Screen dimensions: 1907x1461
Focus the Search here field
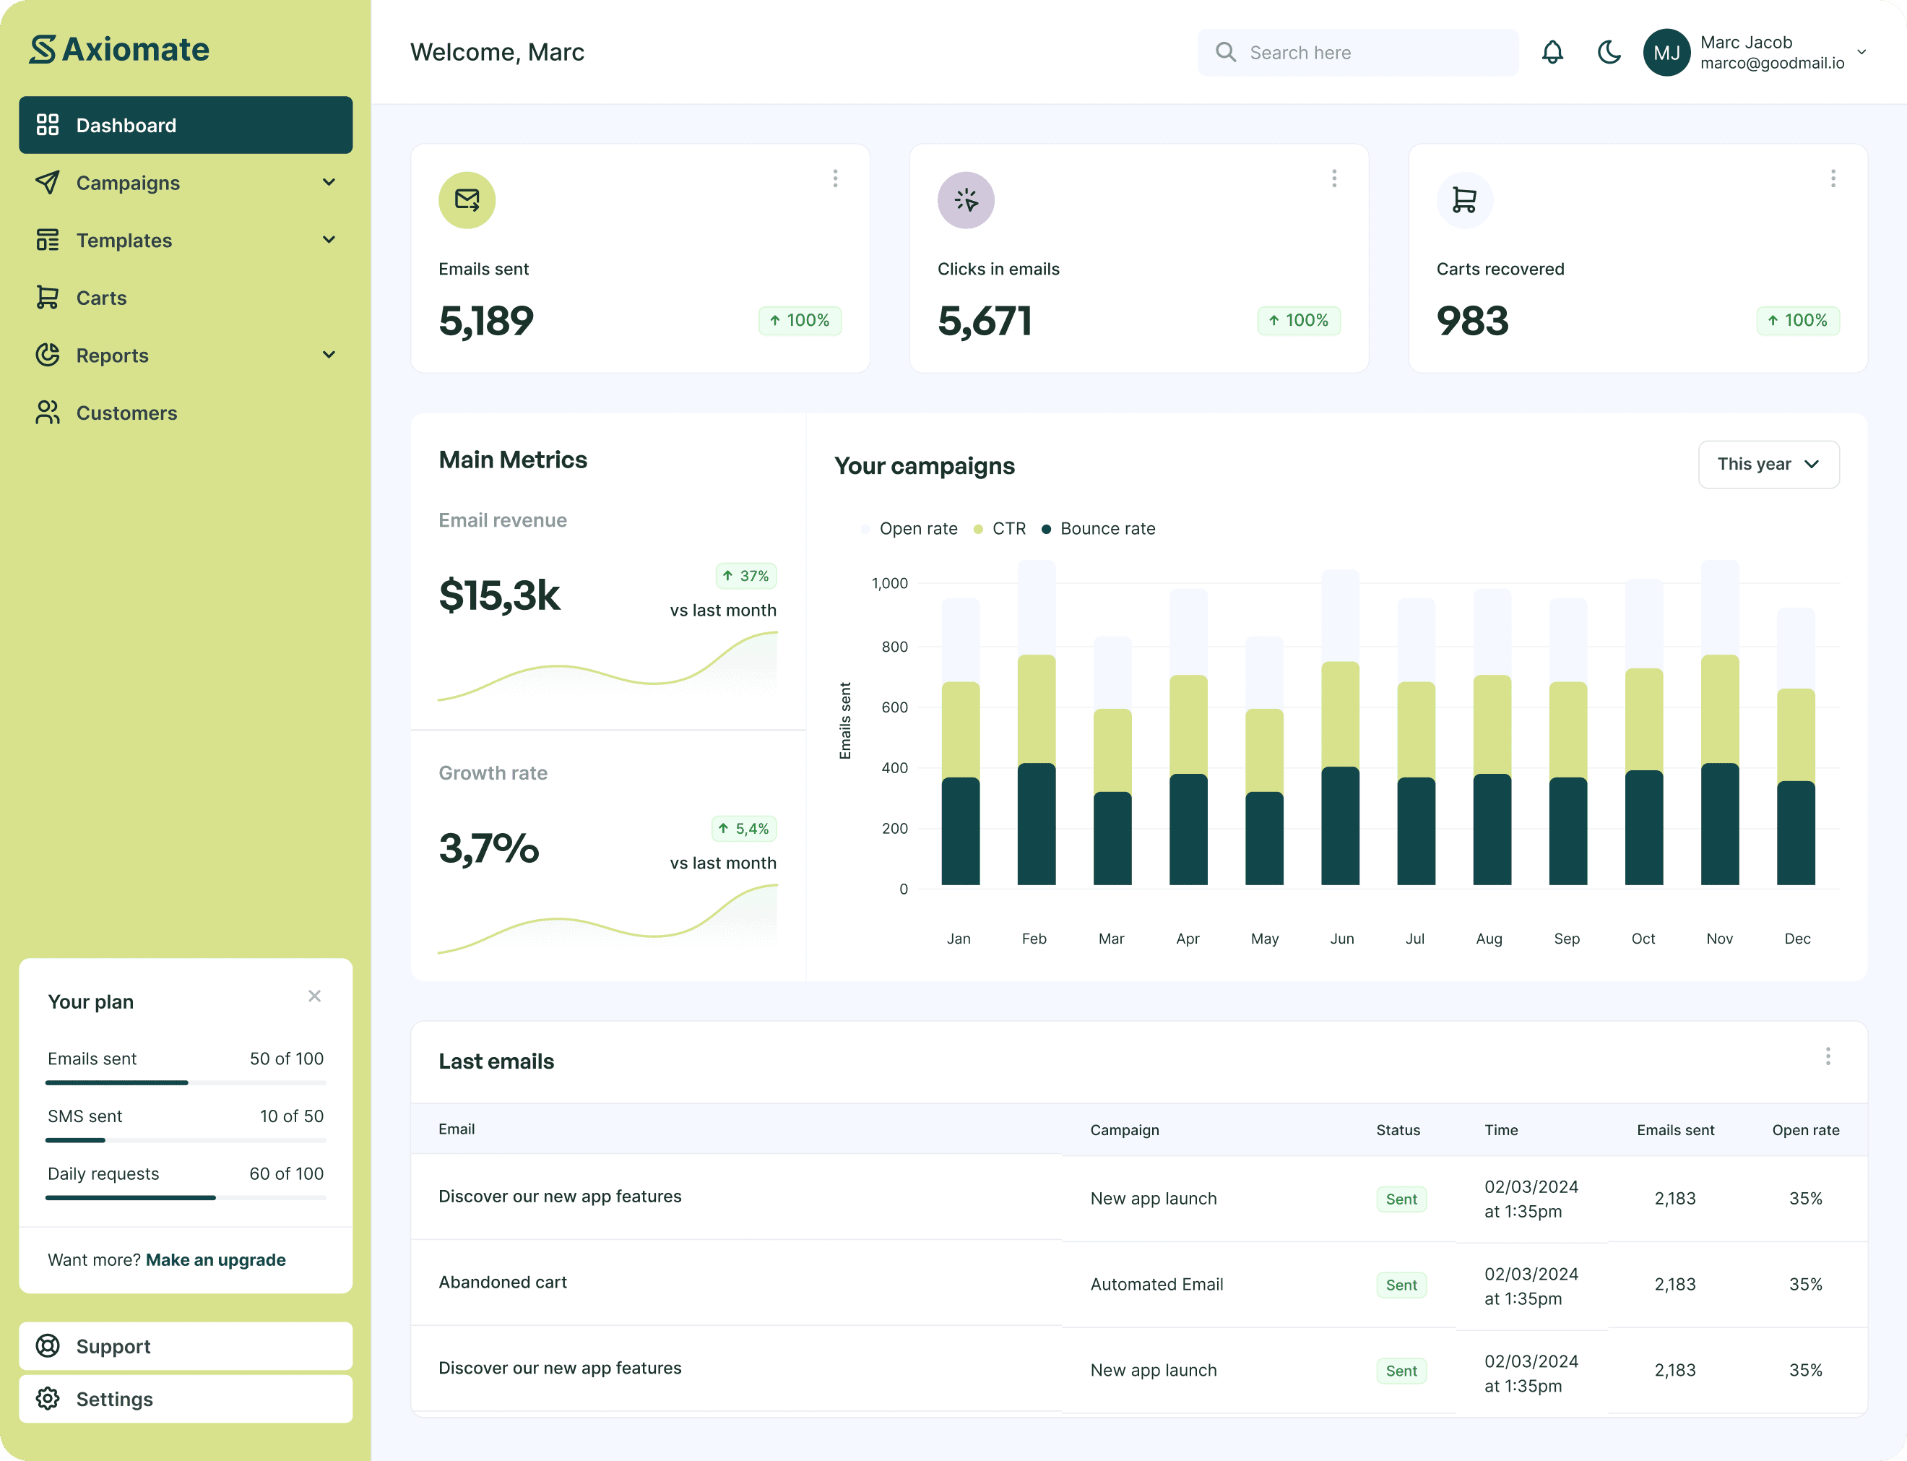(x=1358, y=52)
